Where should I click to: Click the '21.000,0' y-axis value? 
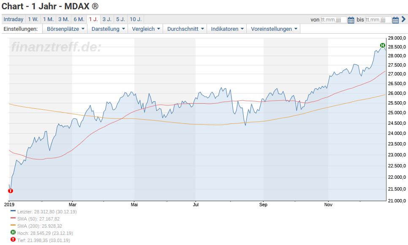(x=397, y=201)
